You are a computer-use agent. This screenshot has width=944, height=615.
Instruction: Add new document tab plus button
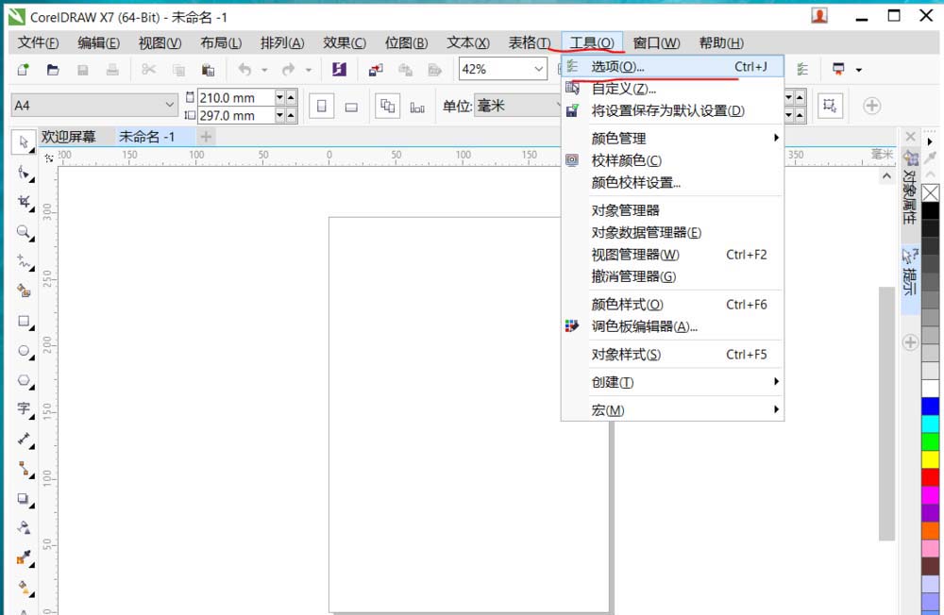(x=206, y=137)
